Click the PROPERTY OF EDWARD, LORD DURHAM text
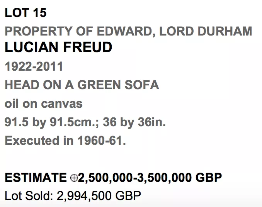This screenshot has width=262, height=207. point(128,31)
